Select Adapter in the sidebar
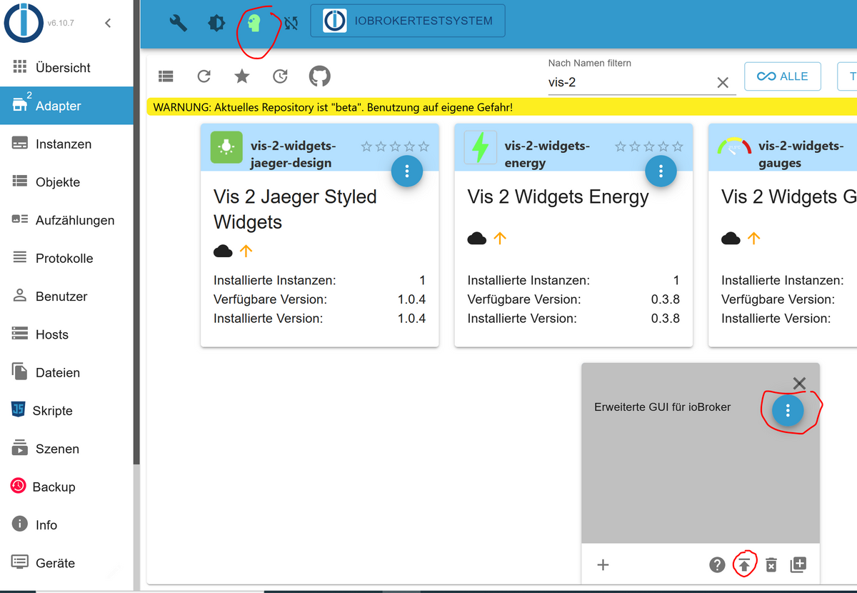This screenshot has width=857, height=593. pyautogui.click(x=66, y=106)
